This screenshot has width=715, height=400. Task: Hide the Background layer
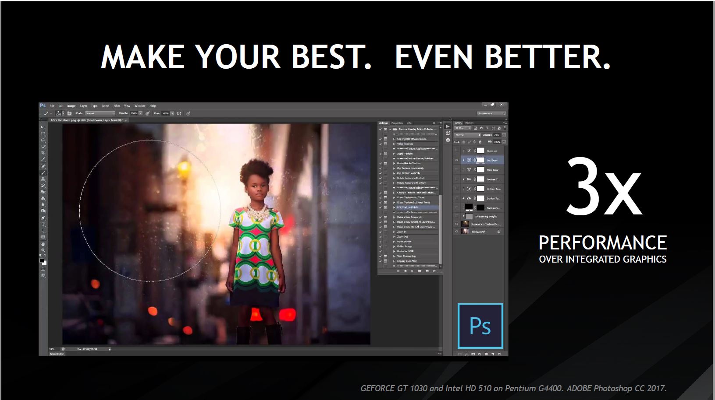tap(457, 232)
